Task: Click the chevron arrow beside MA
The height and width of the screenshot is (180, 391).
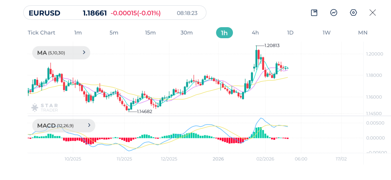Action: pos(84,52)
